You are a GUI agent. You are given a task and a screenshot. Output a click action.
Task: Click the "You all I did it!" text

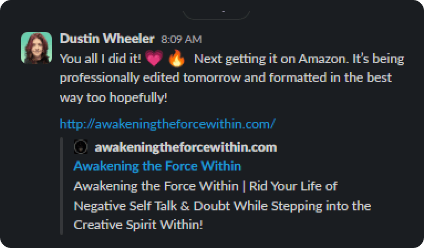(100, 59)
